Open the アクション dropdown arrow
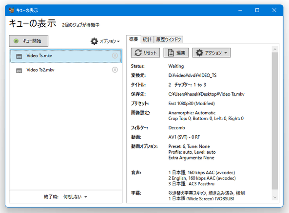Viewport: 289px width, 213px height. coord(226,53)
